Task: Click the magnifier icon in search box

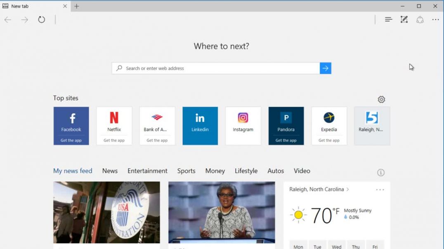Action: click(x=119, y=68)
